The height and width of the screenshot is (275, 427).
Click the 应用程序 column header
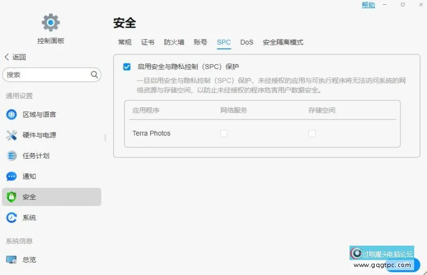pyautogui.click(x=146, y=110)
